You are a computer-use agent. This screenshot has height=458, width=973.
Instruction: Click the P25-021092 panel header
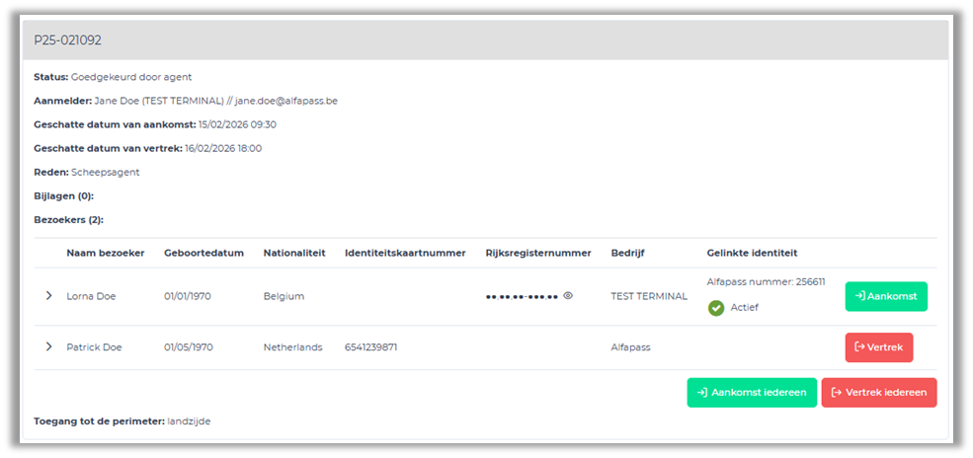[x=68, y=40]
